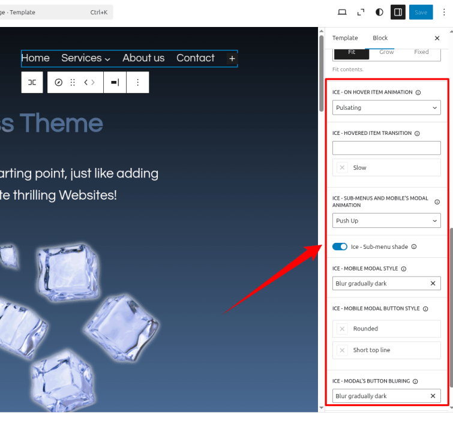Open block toolbar options three dots
This screenshot has height=421, width=453.
(138, 83)
